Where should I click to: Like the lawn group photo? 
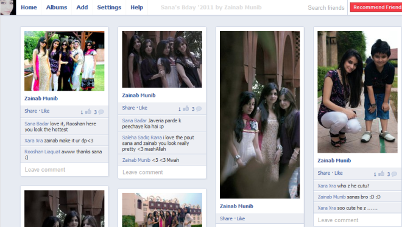click(46, 111)
